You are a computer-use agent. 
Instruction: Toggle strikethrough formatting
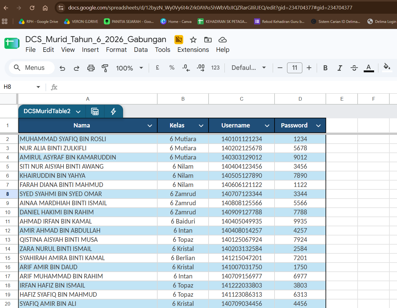[x=354, y=68]
